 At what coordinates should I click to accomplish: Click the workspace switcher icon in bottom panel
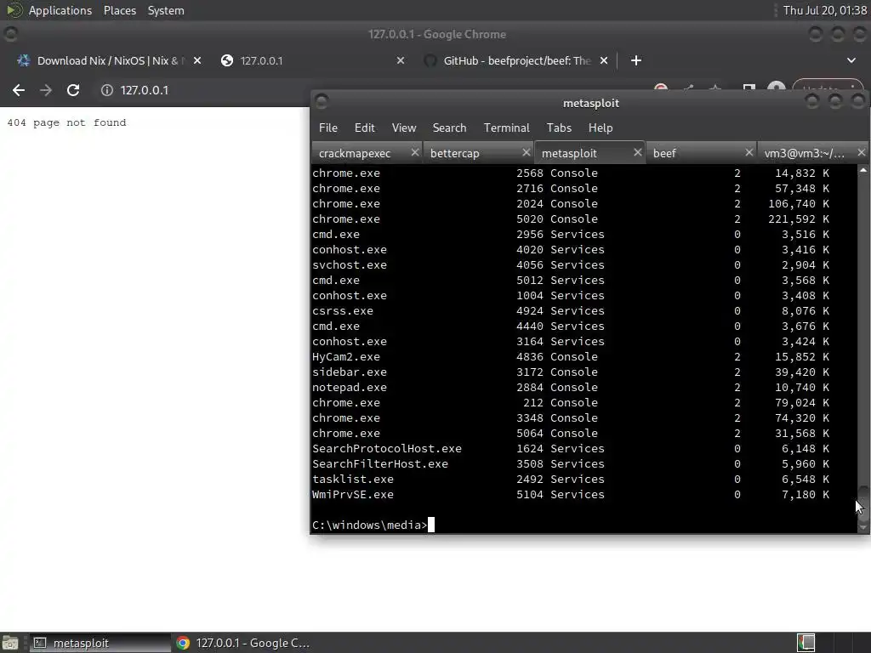[806, 643]
